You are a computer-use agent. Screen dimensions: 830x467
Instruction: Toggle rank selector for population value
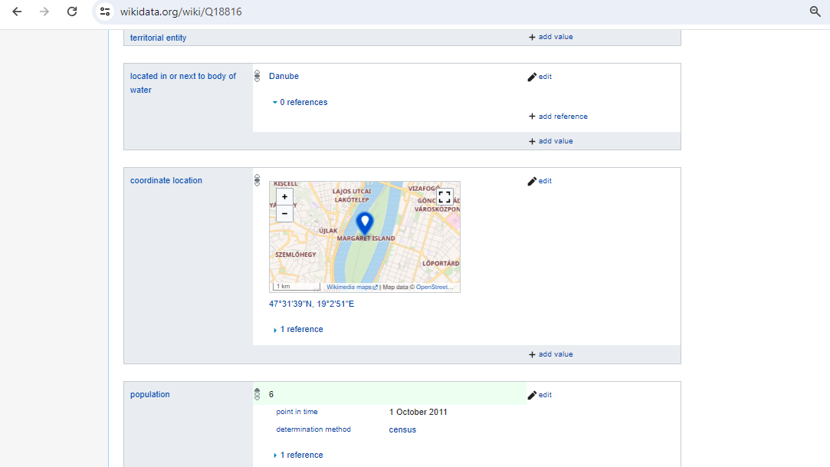click(258, 395)
